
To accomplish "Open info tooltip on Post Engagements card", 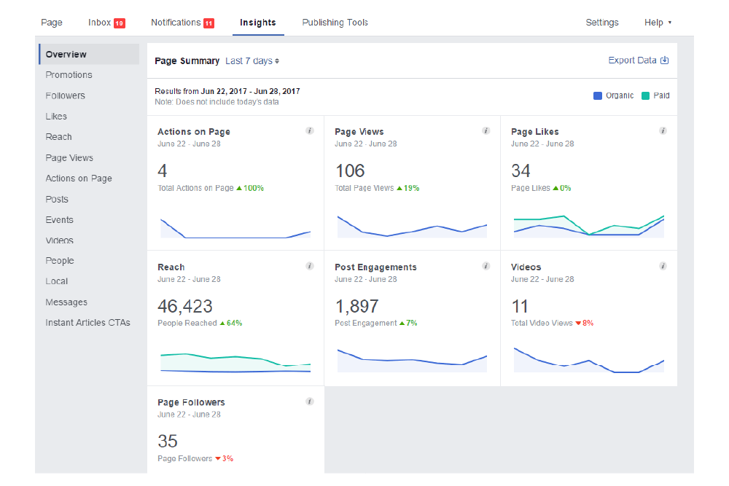I will coord(486,266).
